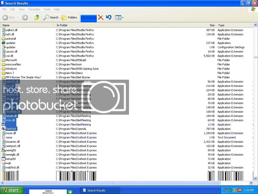This screenshot has width=258, height=194.
Task: Open the Favorites menu
Action: coord(34,9)
